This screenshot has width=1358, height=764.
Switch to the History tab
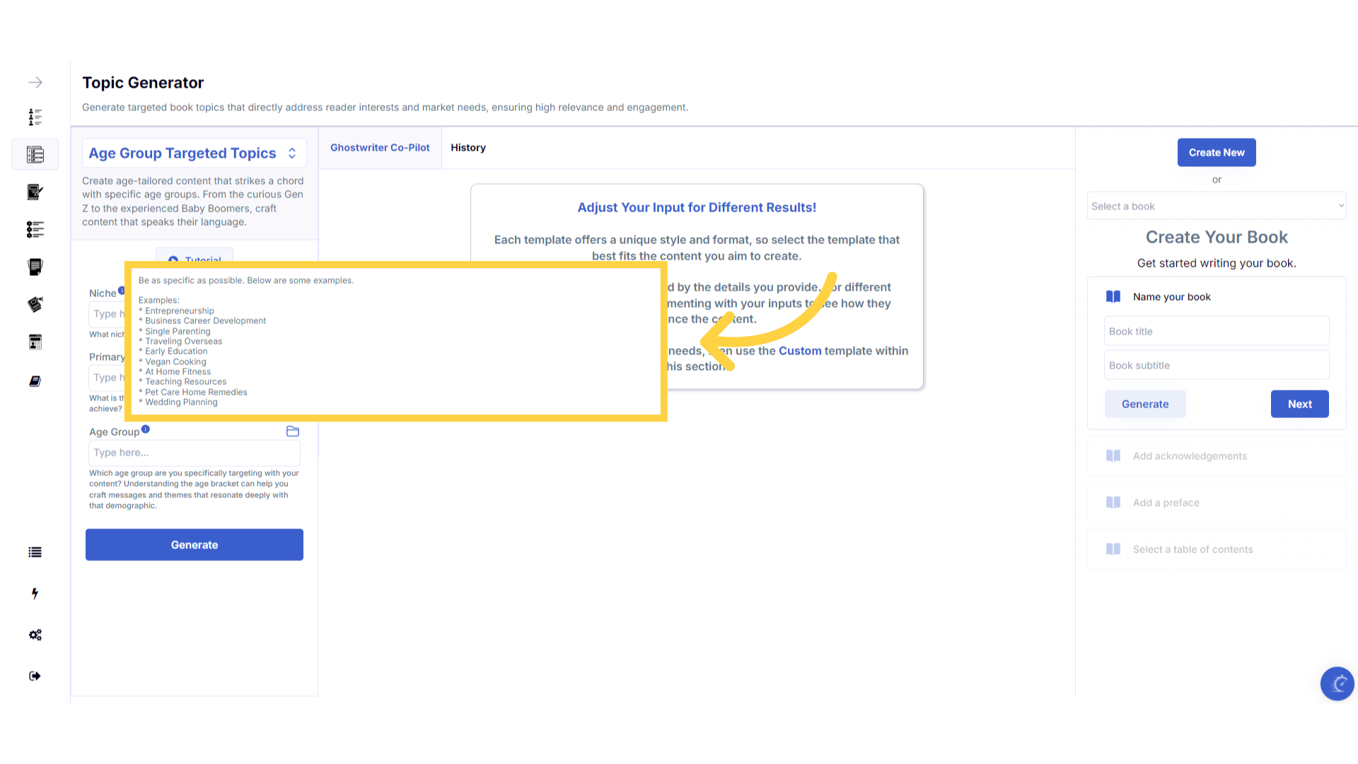[468, 148]
